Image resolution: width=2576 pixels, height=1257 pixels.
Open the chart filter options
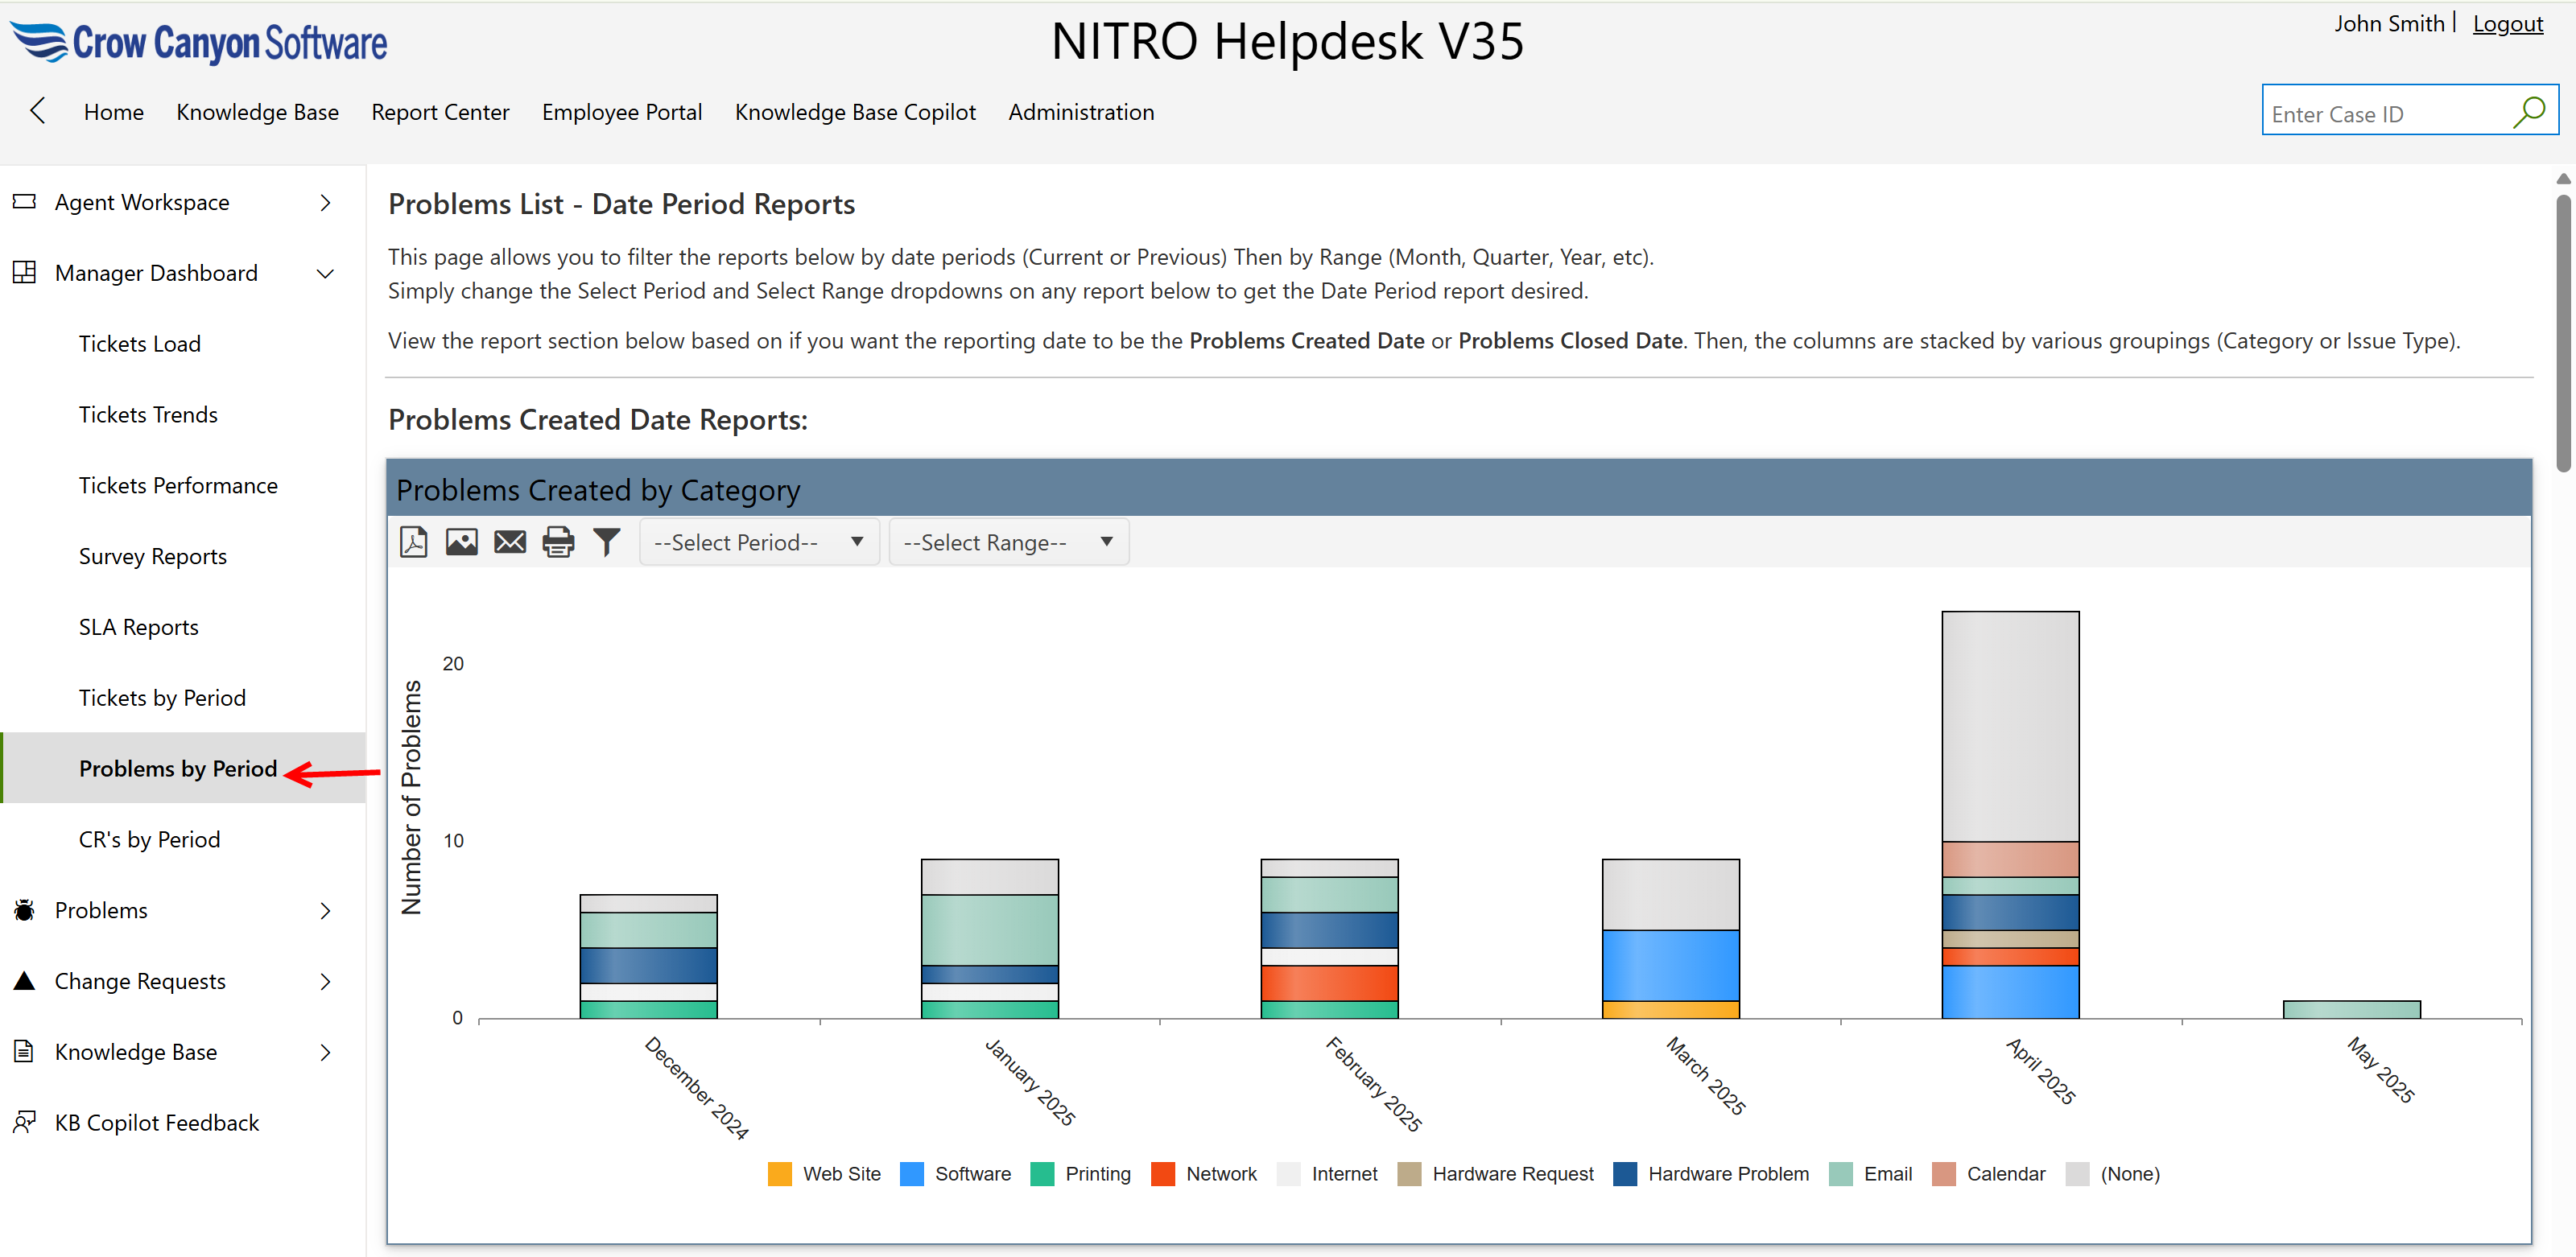click(x=606, y=541)
